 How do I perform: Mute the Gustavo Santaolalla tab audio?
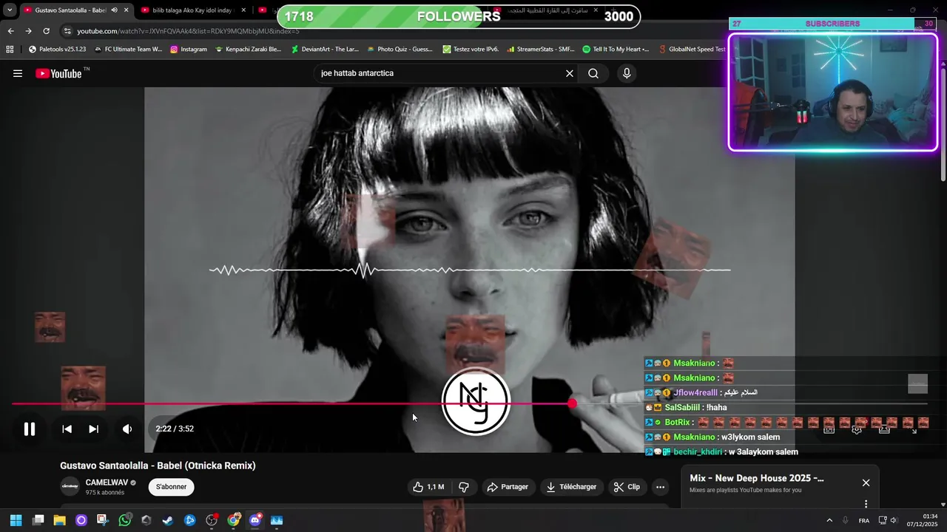tap(114, 10)
